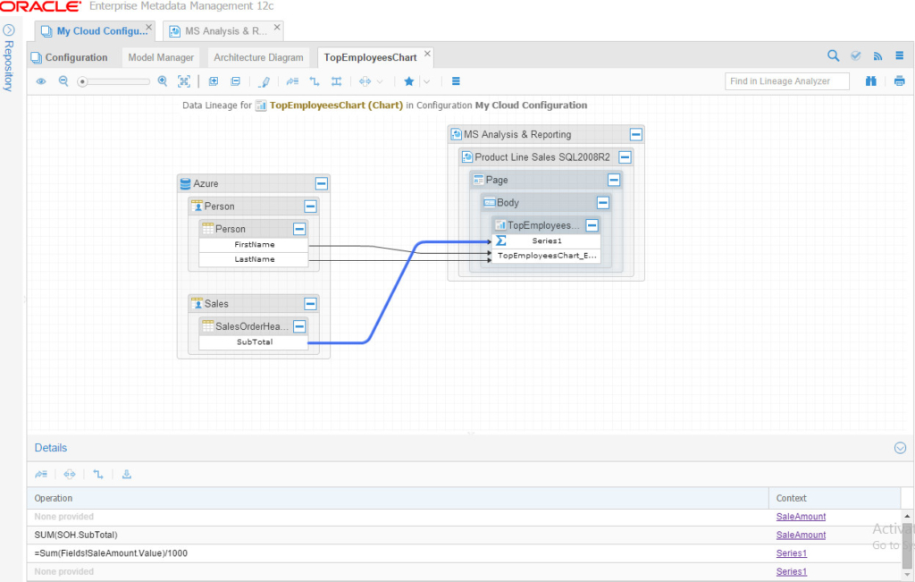The image size is (915, 582).
Task: Open the Configuration sub-tab
Action: click(70, 57)
